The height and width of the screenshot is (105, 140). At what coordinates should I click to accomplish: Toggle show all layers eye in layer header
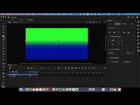pyautogui.click(x=32, y=72)
